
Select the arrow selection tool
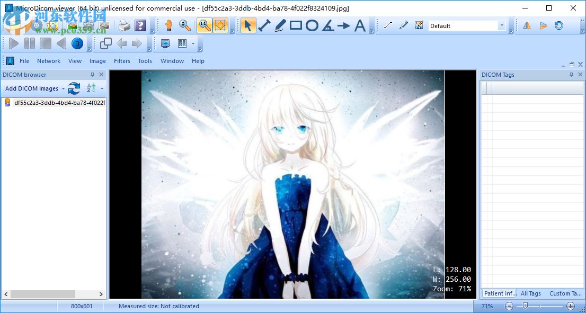(247, 25)
